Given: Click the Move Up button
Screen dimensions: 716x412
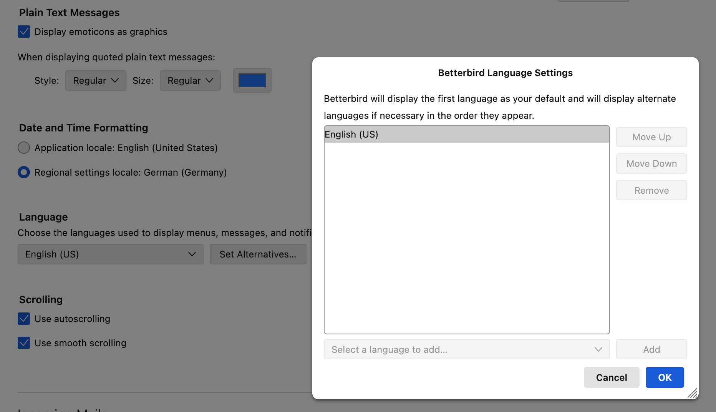Looking at the screenshot, I should [651, 137].
